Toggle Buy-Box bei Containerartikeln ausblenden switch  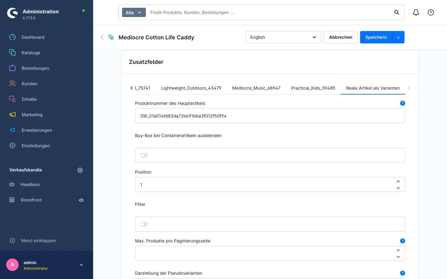(x=144, y=155)
